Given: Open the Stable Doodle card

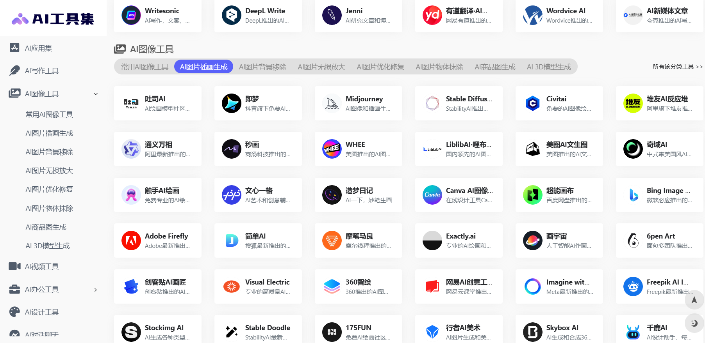Looking at the screenshot, I should [258, 329].
